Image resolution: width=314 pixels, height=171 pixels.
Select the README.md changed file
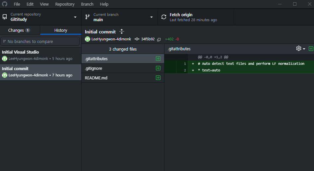96,78
